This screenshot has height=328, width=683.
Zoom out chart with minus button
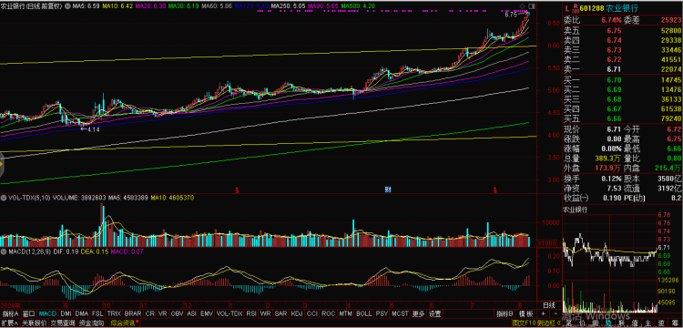click(x=556, y=313)
